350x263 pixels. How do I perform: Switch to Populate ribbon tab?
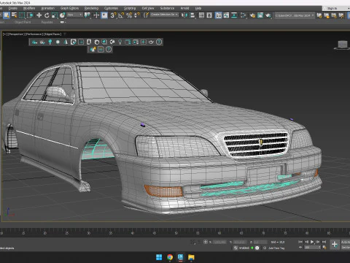coord(47,22)
